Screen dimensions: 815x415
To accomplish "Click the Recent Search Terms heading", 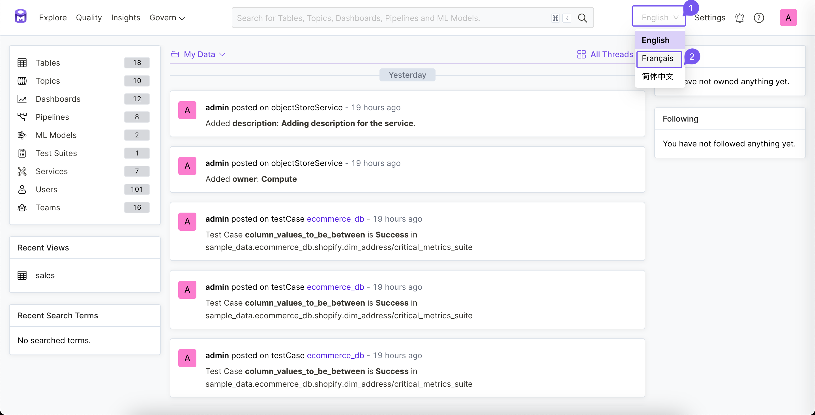I will tap(58, 315).
